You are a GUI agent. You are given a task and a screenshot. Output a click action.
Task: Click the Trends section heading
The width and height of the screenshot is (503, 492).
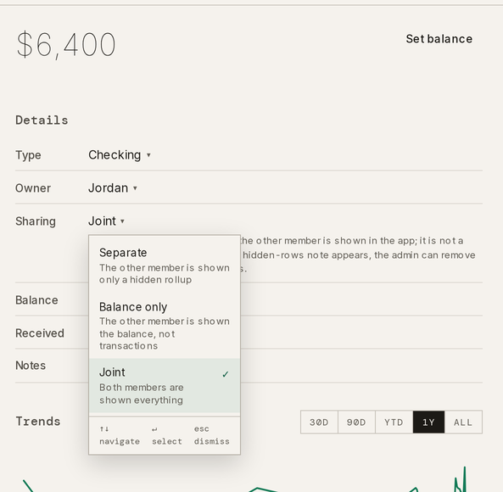(x=38, y=422)
